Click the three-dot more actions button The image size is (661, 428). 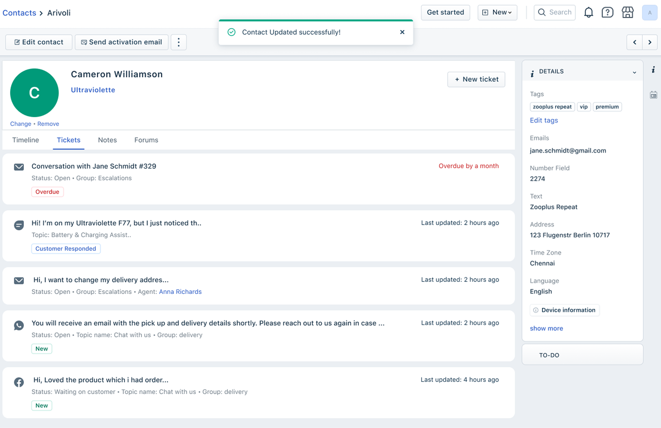pyautogui.click(x=178, y=42)
